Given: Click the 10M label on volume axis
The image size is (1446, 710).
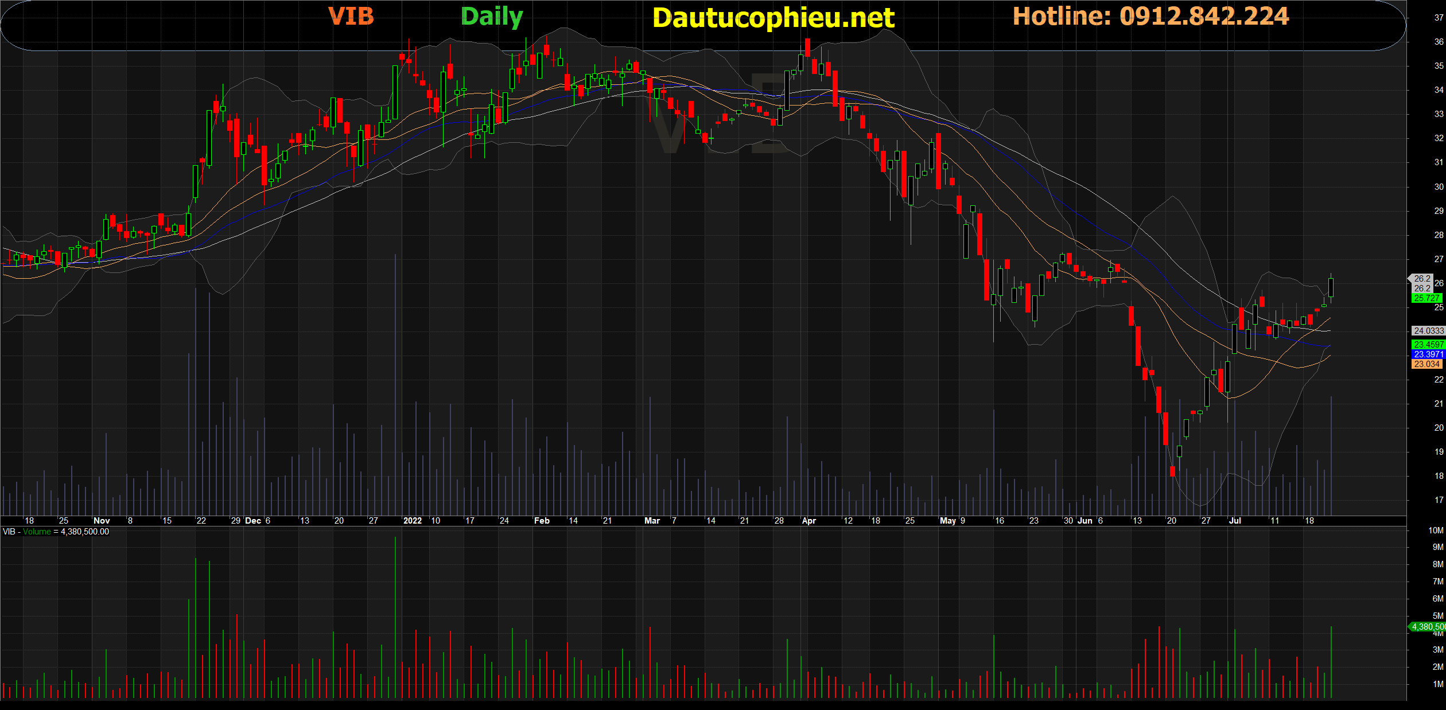Looking at the screenshot, I should pyautogui.click(x=1436, y=530).
